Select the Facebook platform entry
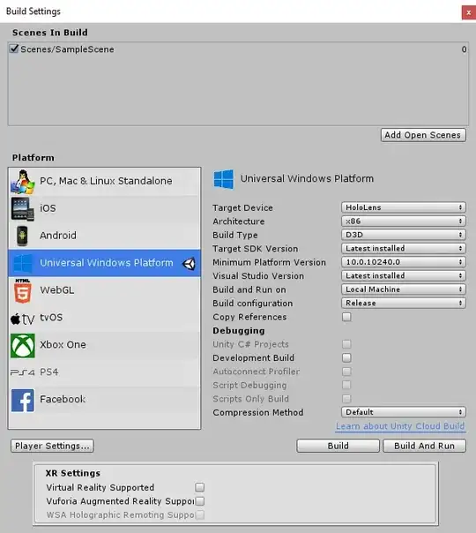Image resolution: width=476 pixels, height=533 pixels. coord(105,400)
